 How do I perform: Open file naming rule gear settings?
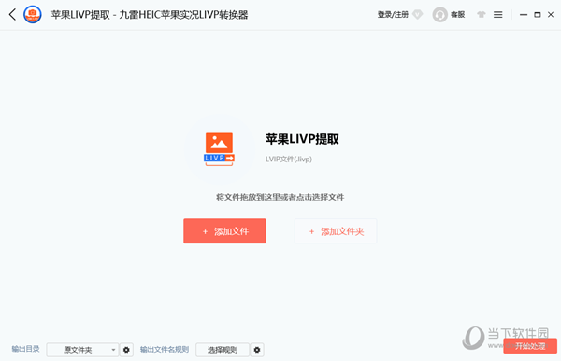tap(257, 350)
